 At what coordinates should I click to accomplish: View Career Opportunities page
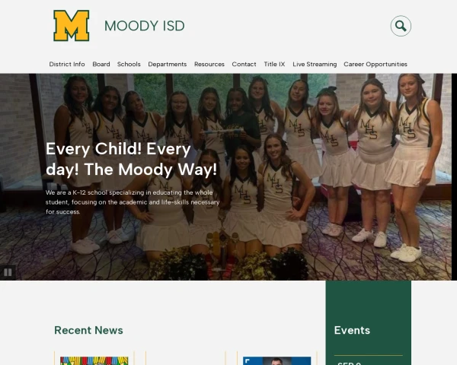(x=376, y=64)
